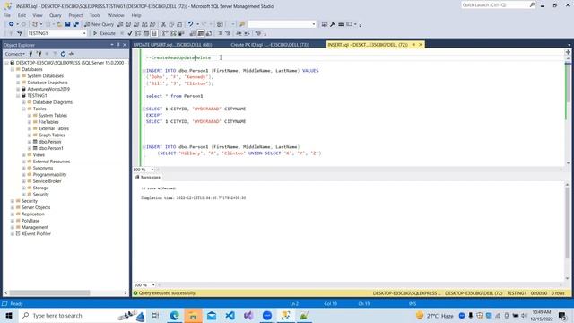
Task: Select dbo.Person table in tree
Action: click(50, 142)
